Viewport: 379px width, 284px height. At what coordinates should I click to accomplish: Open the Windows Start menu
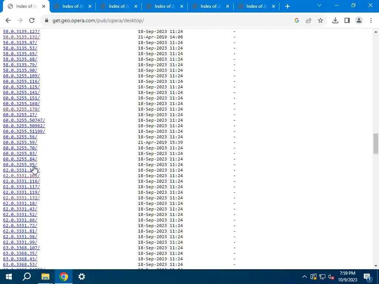(x=9, y=277)
